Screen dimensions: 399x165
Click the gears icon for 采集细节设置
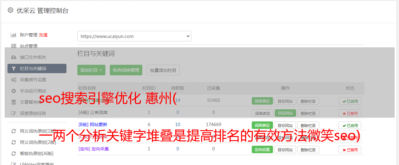(13, 80)
